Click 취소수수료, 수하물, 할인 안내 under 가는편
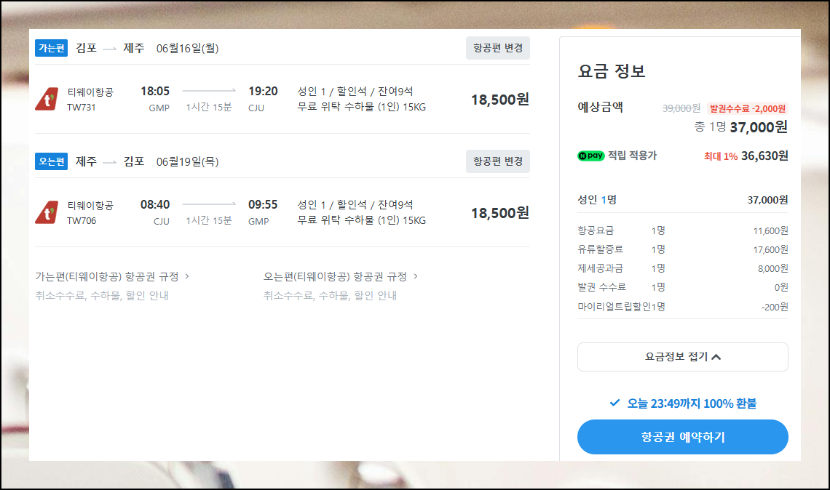Viewport: 830px width, 490px height. tap(102, 295)
